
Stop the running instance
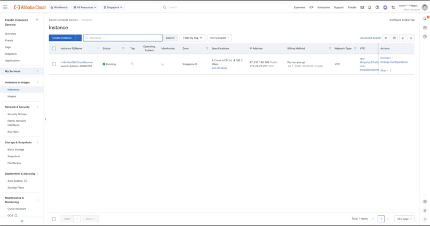(383, 70)
